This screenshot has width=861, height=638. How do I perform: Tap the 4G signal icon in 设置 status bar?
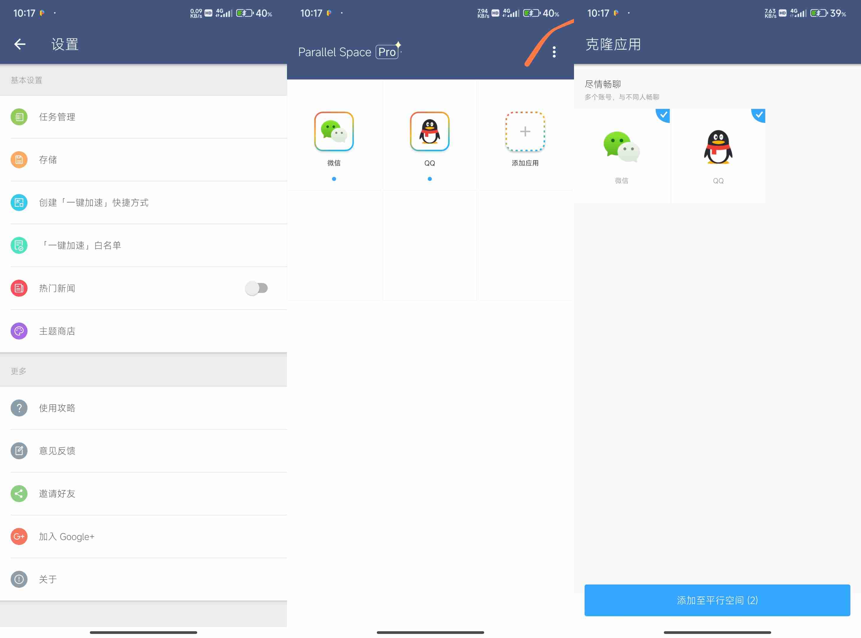pyautogui.click(x=224, y=13)
